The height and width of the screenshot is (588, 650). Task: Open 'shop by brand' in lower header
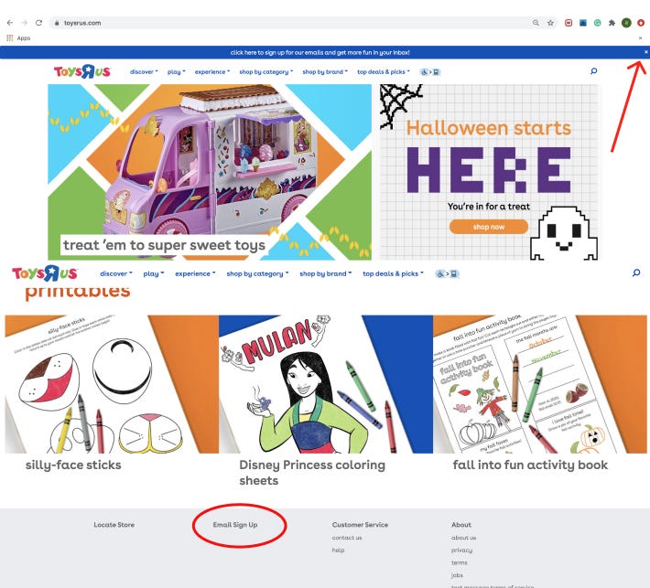click(325, 273)
